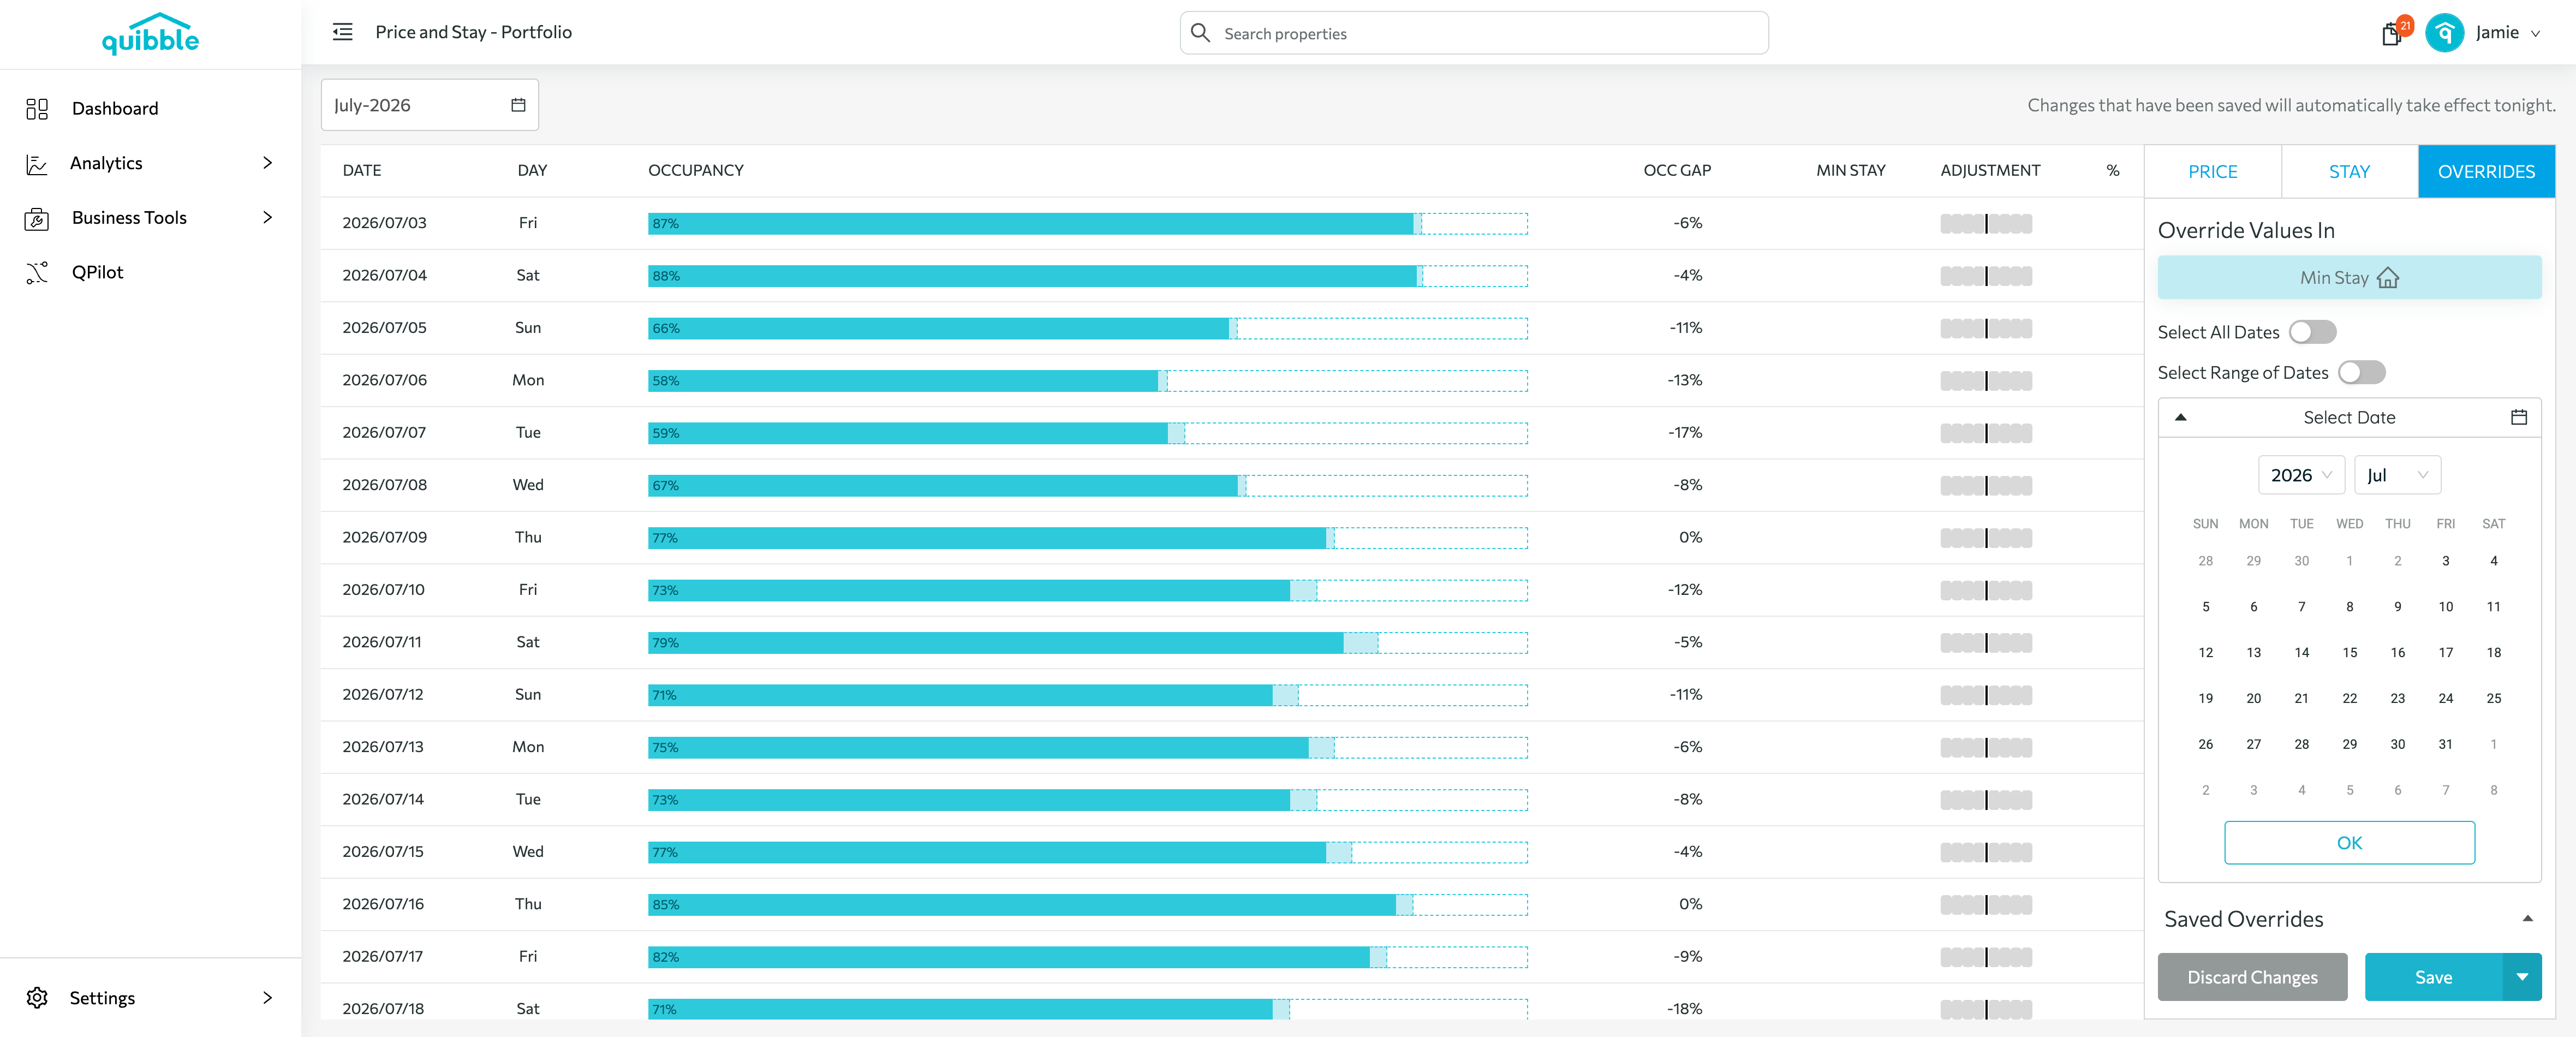Click the Analytics chart icon
Image resolution: width=2576 pixels, height=1037 pixels.
click(x=37, y=163)
